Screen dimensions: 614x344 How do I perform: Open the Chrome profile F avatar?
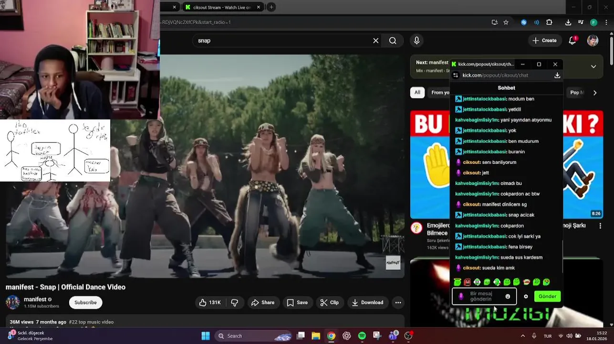(x=593, y=22)
